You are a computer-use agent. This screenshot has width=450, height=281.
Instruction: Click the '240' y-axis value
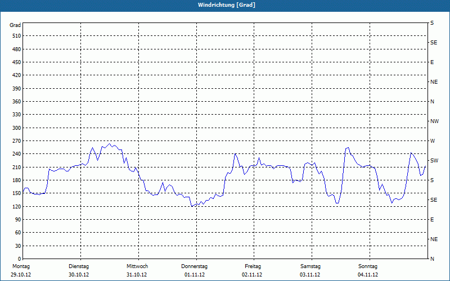click(x=16, y=154)
